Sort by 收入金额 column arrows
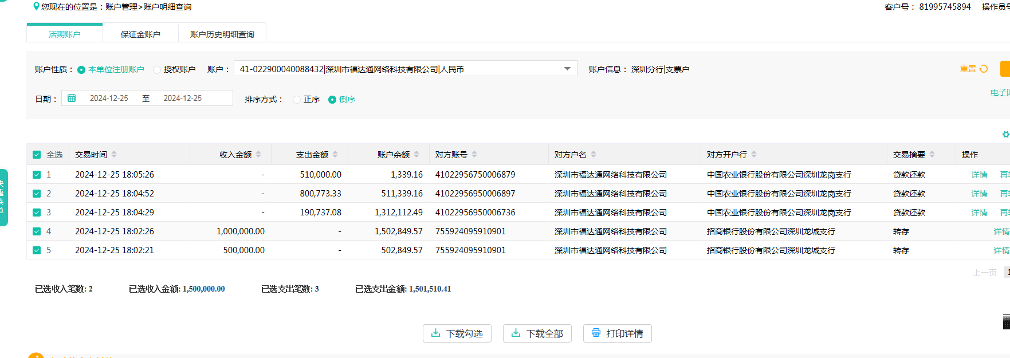Image resolution: width=1010 pixels, height=358 pixels. [258, 155]
